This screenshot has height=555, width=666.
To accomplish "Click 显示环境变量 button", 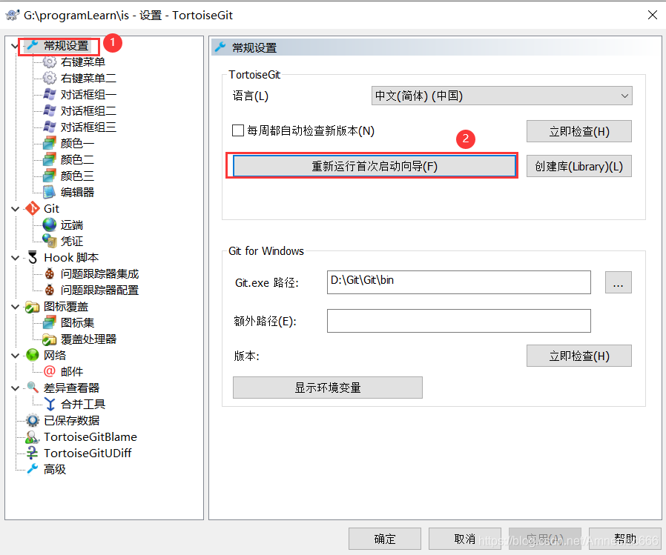I will (x=328, y=388).
